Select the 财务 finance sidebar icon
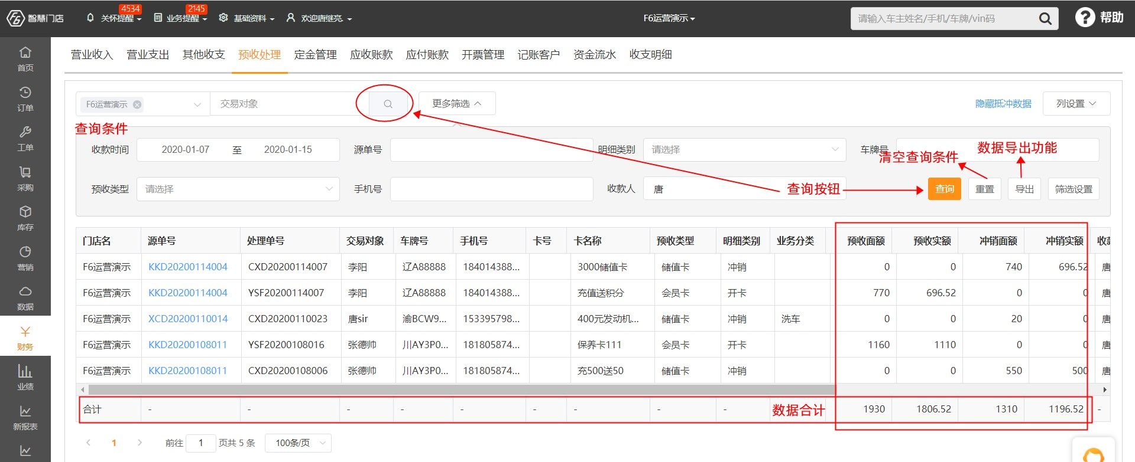 coord(25,338)
